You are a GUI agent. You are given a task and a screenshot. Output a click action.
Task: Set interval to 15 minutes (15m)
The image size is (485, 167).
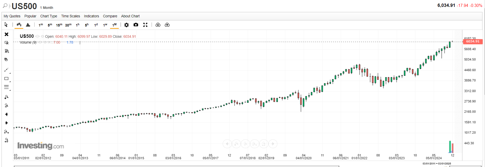click(59, 25)
